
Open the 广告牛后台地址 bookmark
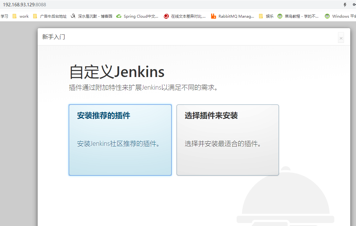(50, 16)
